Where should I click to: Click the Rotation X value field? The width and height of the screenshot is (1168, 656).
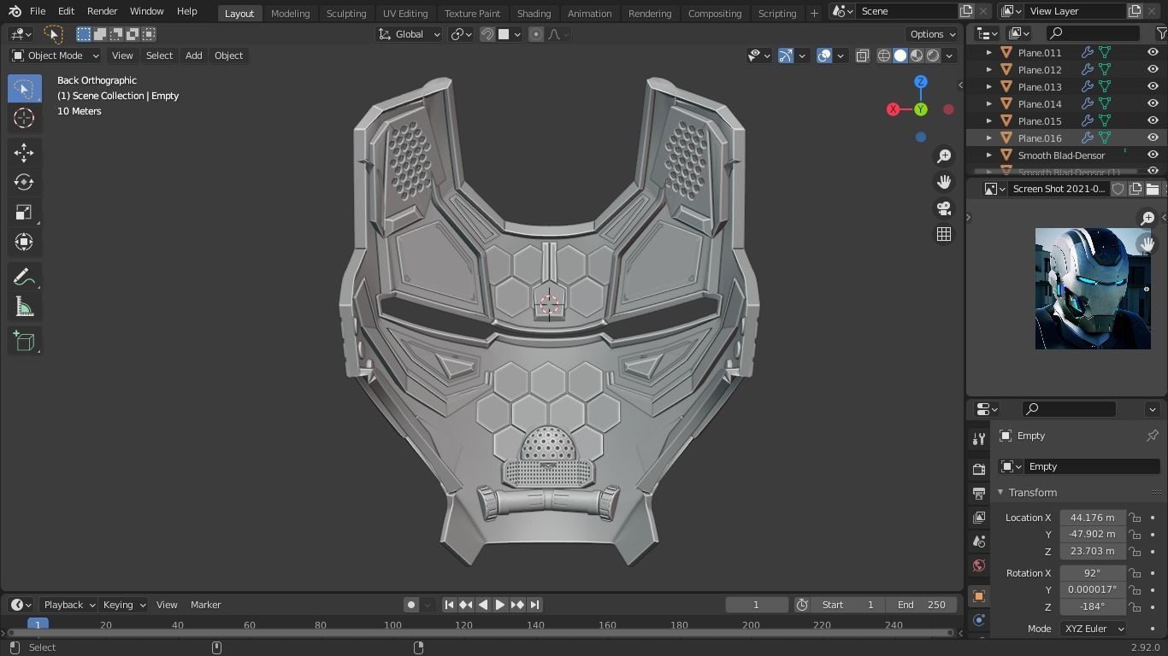(x=1092, y=573)
